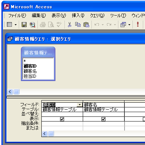Click the または cell for 顧客名 column

(x=104, y=128)
